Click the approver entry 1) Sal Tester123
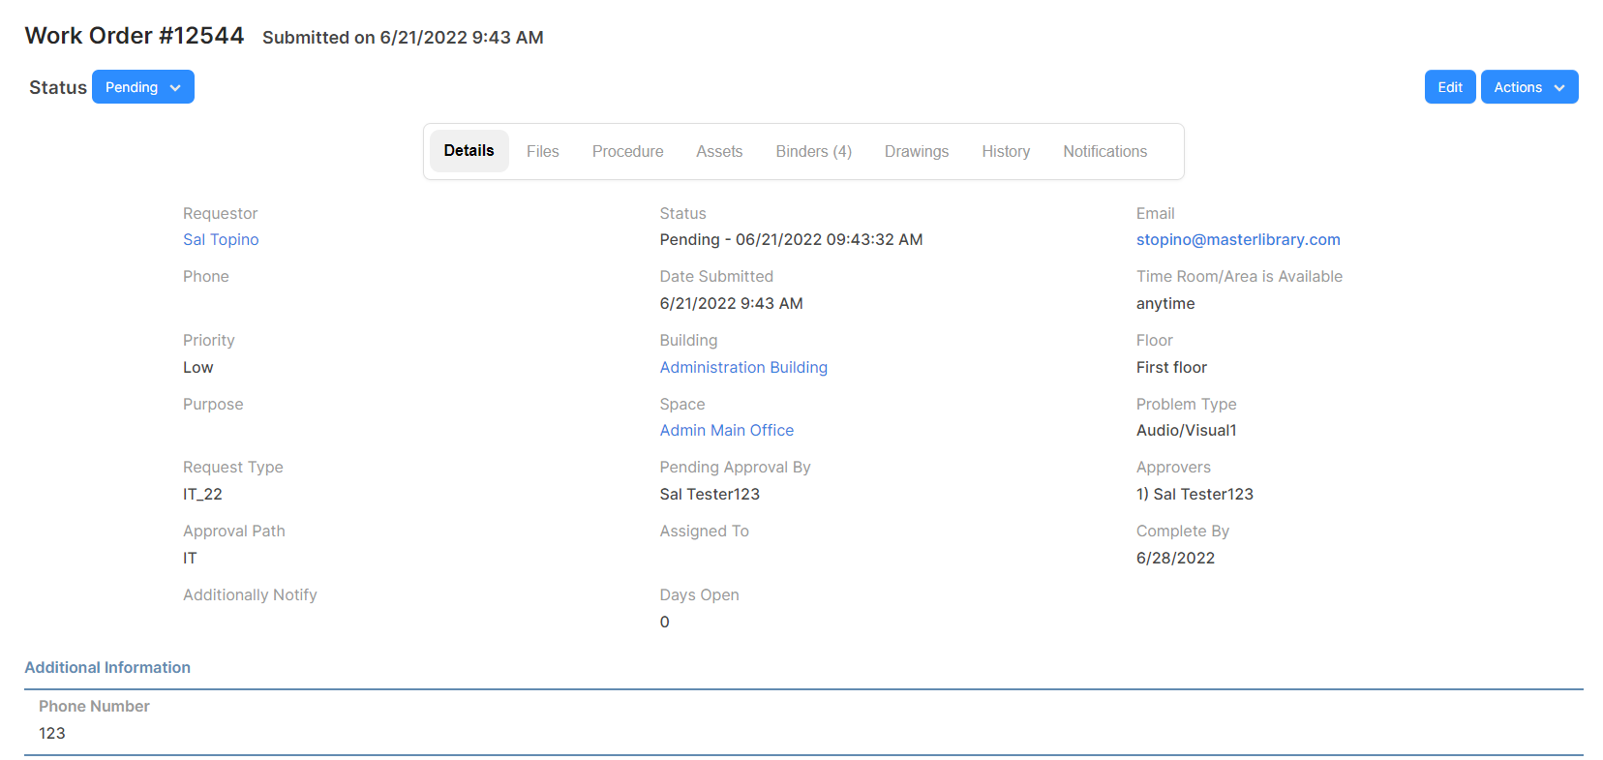 coord(1195,494)
